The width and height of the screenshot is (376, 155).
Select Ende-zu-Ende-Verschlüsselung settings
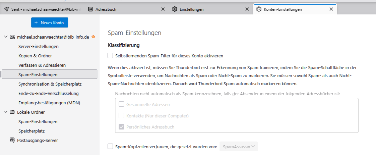(x=49, y=93)
